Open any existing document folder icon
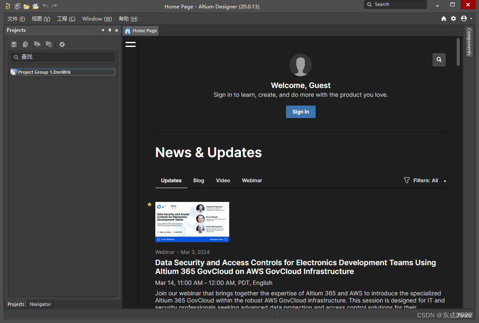 coord(26,6)
